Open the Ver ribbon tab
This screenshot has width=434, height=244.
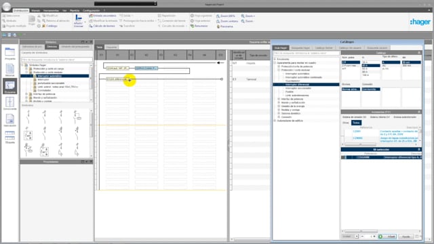click(x=64, y=11)
